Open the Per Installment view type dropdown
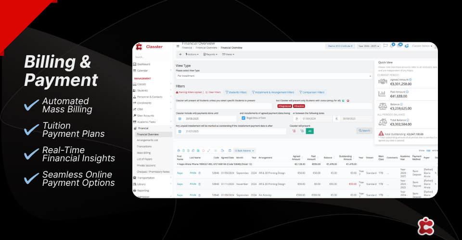Image resolution: width=462 pixels, height=240 pixels. coord(274,76)
